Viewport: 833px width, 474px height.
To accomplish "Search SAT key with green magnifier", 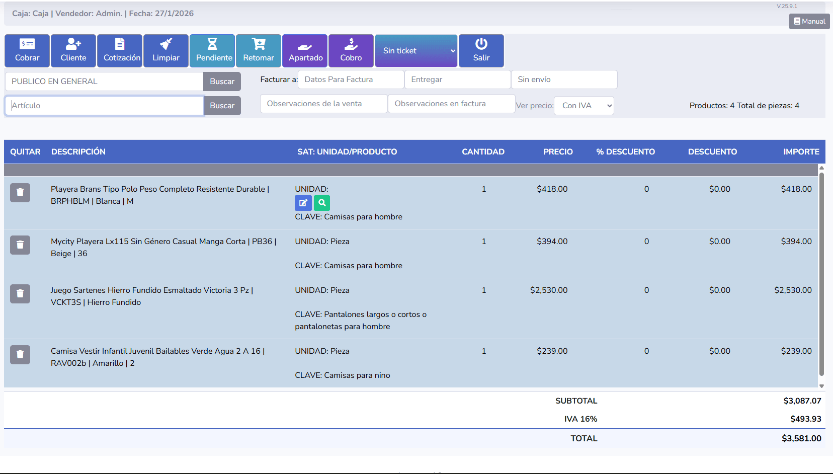I will pos(322,203).
